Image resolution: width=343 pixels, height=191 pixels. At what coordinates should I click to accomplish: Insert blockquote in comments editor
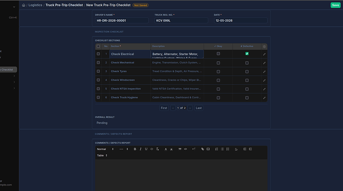pyautogui.click(x=180, y=149)
